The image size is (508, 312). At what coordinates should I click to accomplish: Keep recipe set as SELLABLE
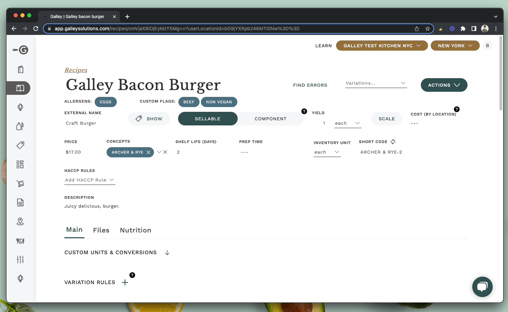[208, 119]
